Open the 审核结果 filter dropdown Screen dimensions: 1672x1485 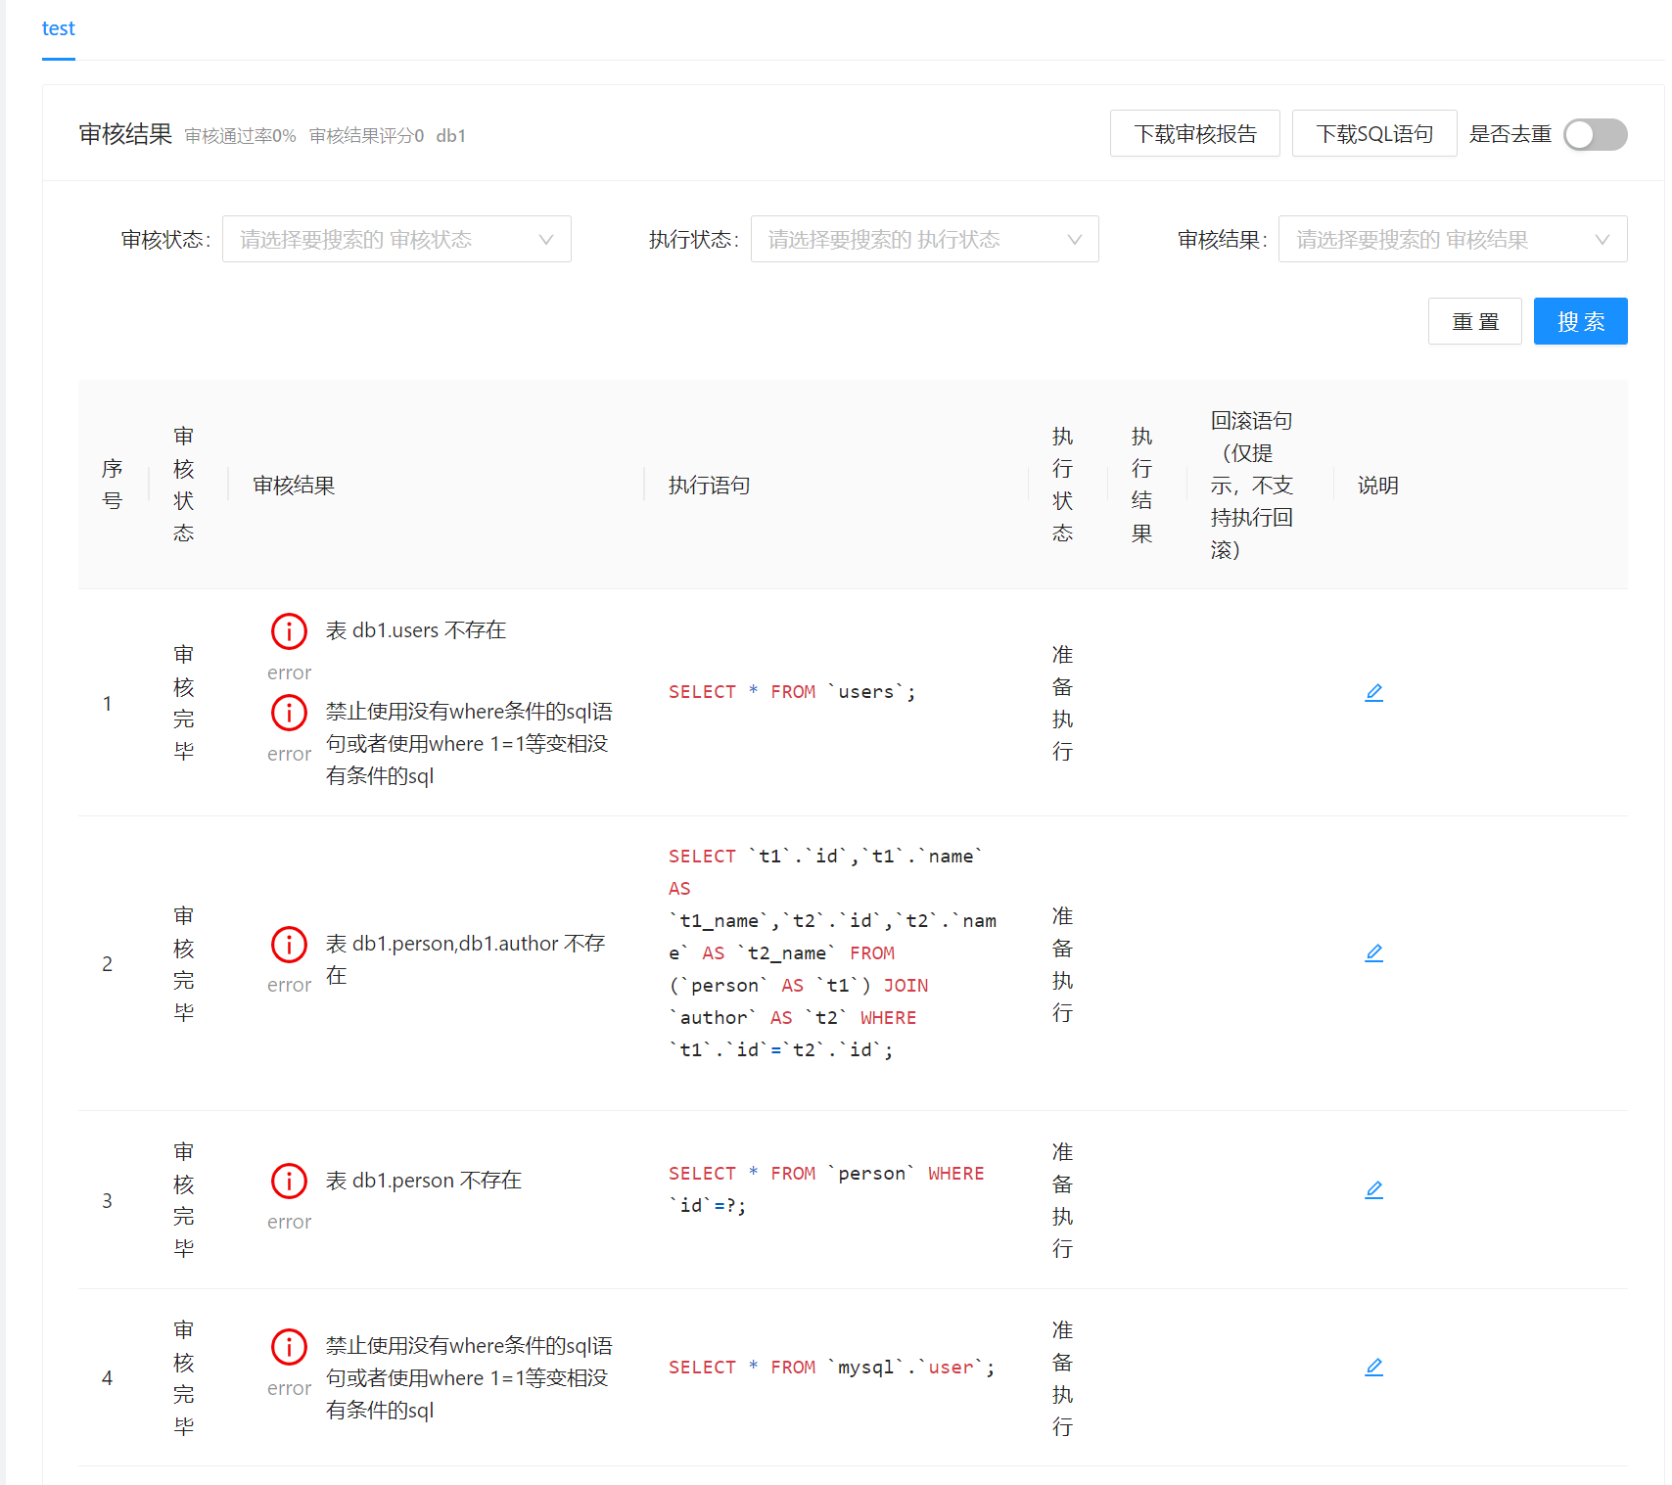1453,238
